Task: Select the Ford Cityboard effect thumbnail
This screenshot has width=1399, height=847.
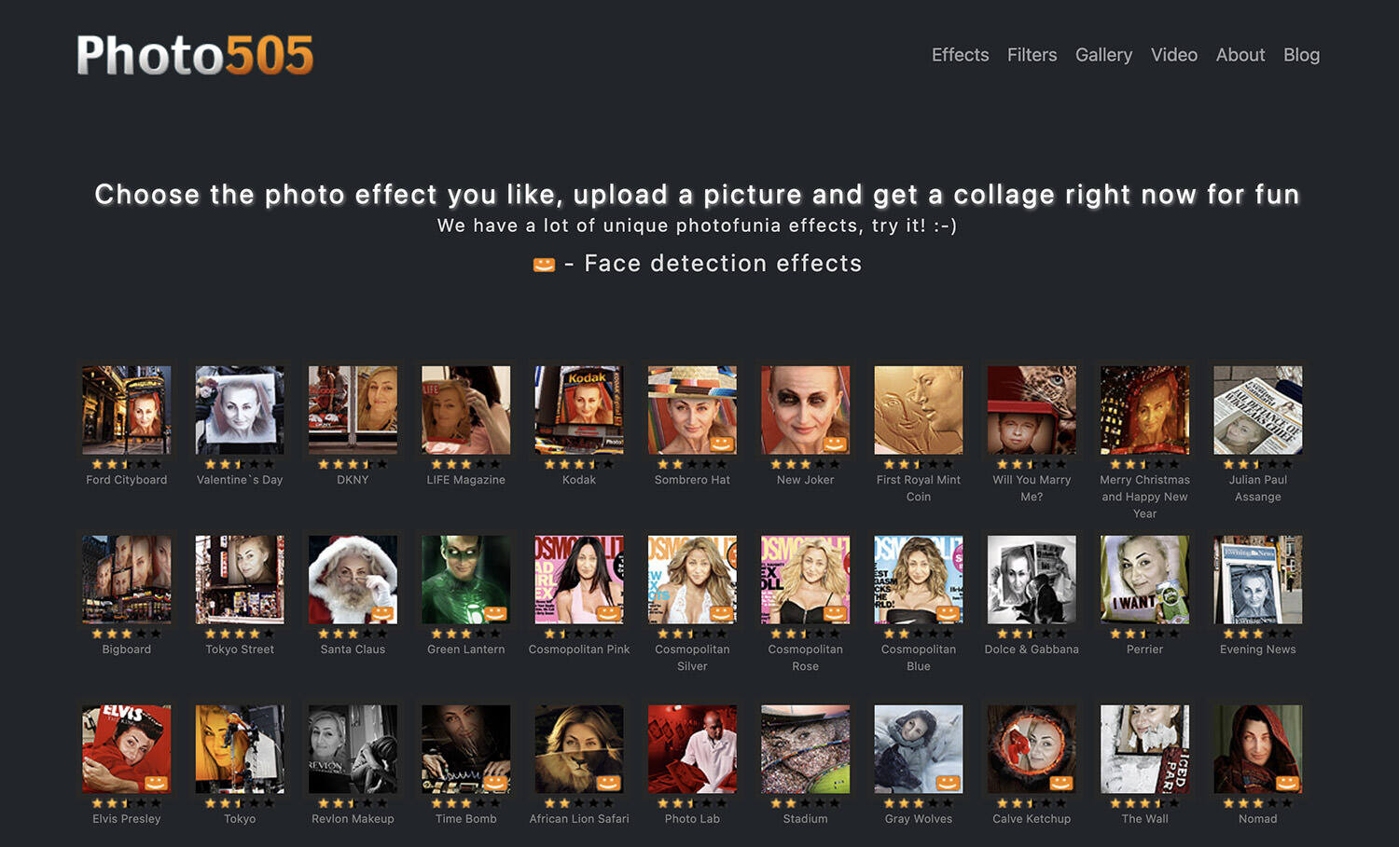Action: tap(127, 410)
